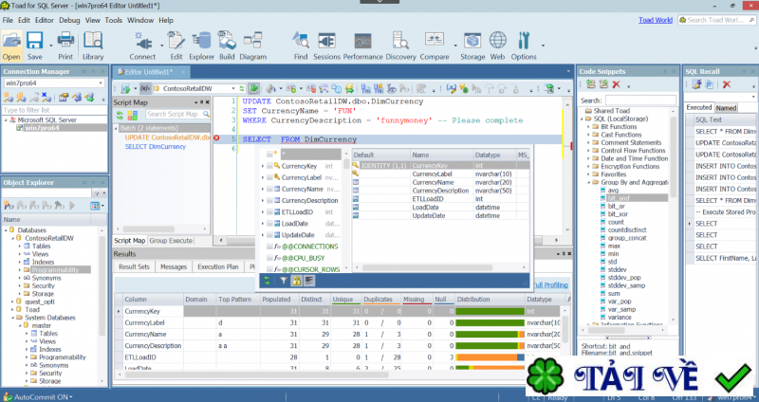Open the Debug menu

pos(69,19)
